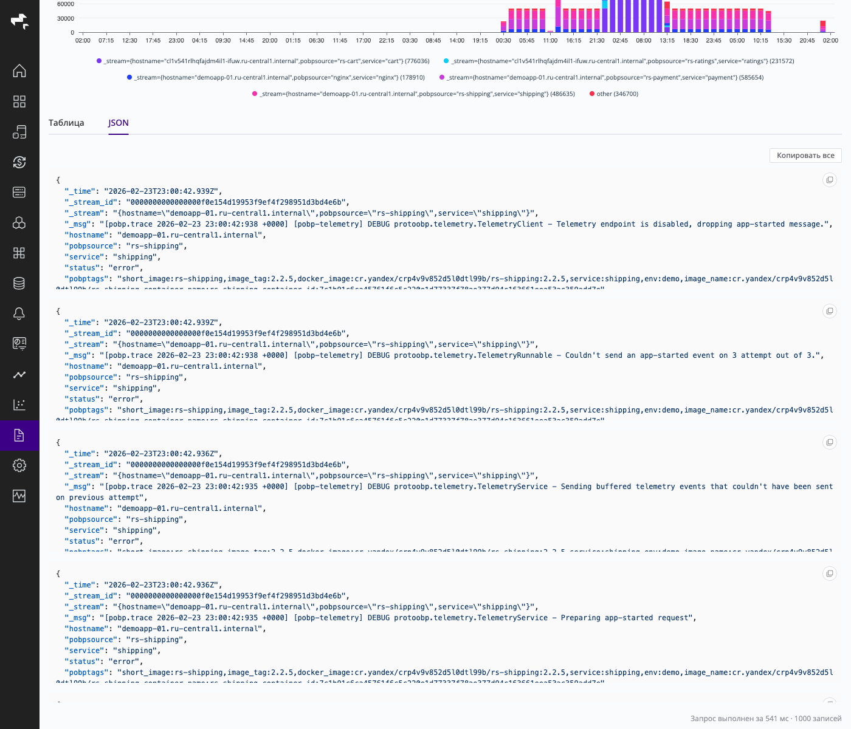
Task: Select the active logs document icon
Action: coord(19,436)
